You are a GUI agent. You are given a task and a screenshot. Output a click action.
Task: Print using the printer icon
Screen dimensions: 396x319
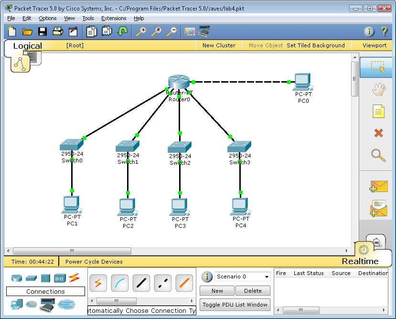click(58, 32)
